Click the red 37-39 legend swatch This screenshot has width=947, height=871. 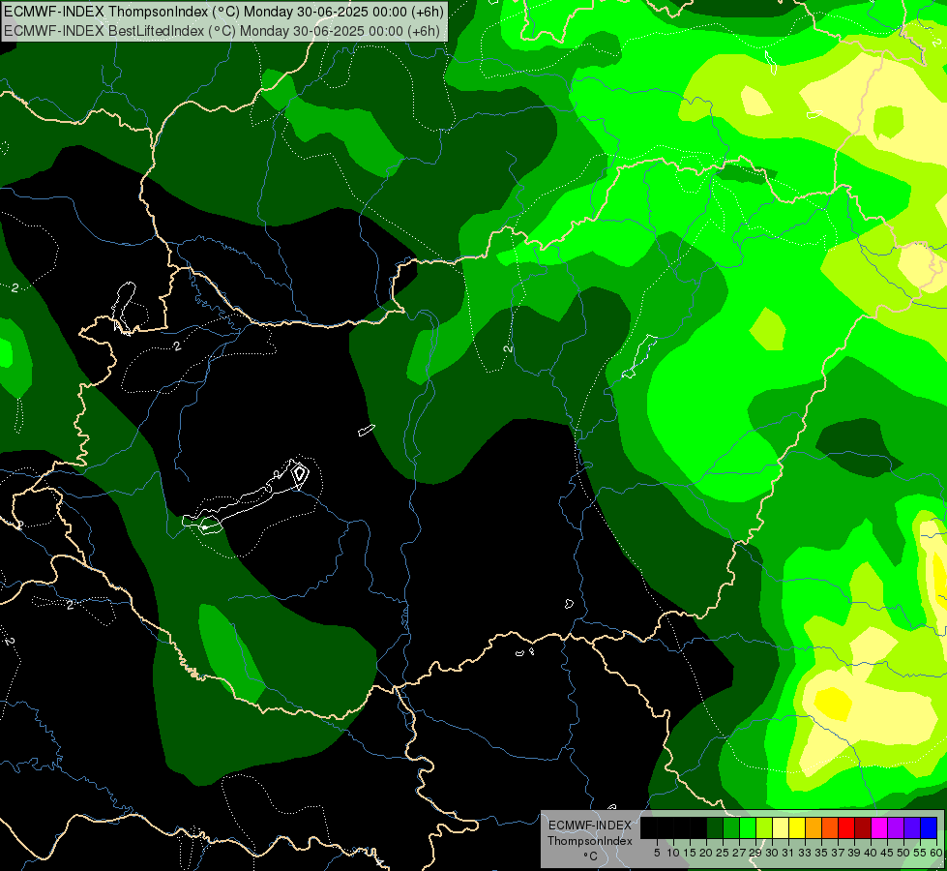point(846,827)
